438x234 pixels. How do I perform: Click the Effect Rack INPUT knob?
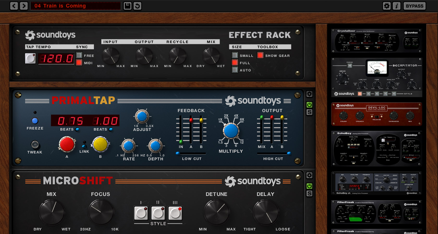pyautogui.click(x=111, y=56)
